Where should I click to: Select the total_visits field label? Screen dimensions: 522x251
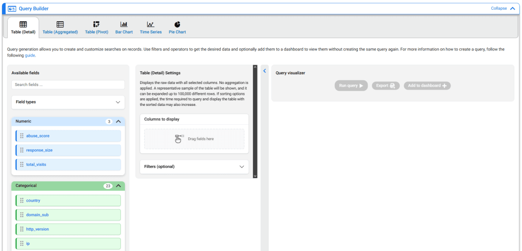36,164
